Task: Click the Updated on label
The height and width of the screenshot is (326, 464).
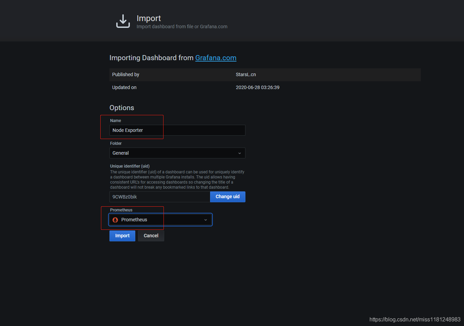Action: (x=124, y=87)
